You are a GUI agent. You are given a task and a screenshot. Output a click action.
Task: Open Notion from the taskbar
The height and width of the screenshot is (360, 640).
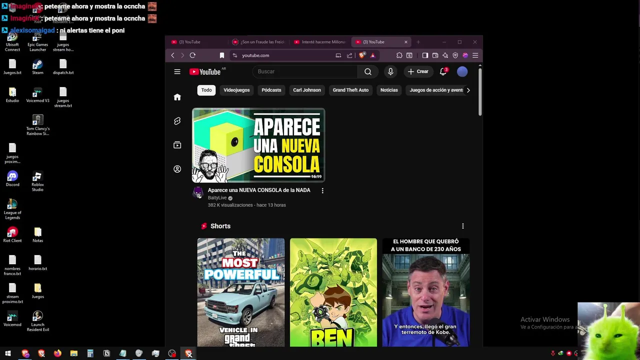click(x=106, y=353)
